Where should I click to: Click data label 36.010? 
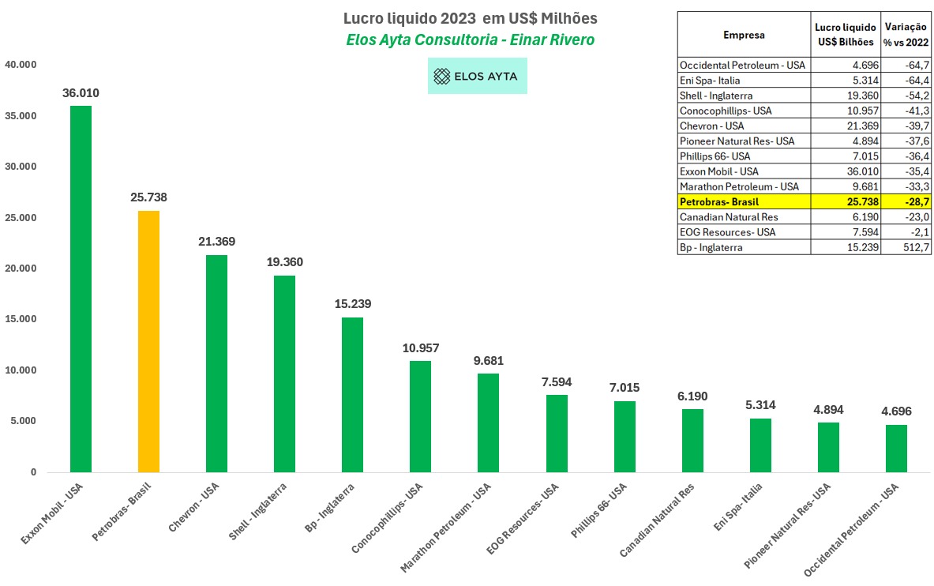click(81, 93)
